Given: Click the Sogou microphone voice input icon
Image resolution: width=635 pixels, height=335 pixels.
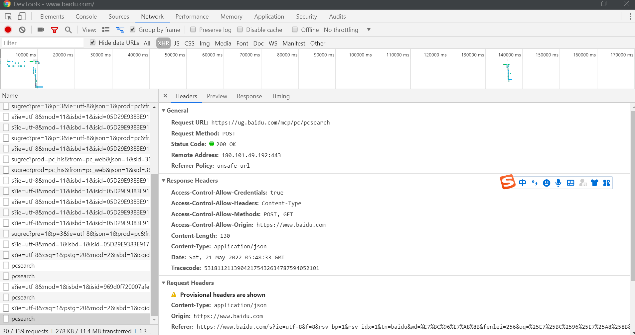Looking at the screenshot, I should pyautogui.click(x=558, y=183).
